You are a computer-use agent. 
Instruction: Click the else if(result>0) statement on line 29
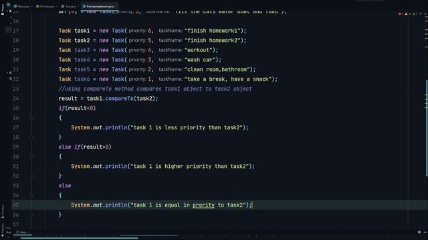click(x=85, y=147)
